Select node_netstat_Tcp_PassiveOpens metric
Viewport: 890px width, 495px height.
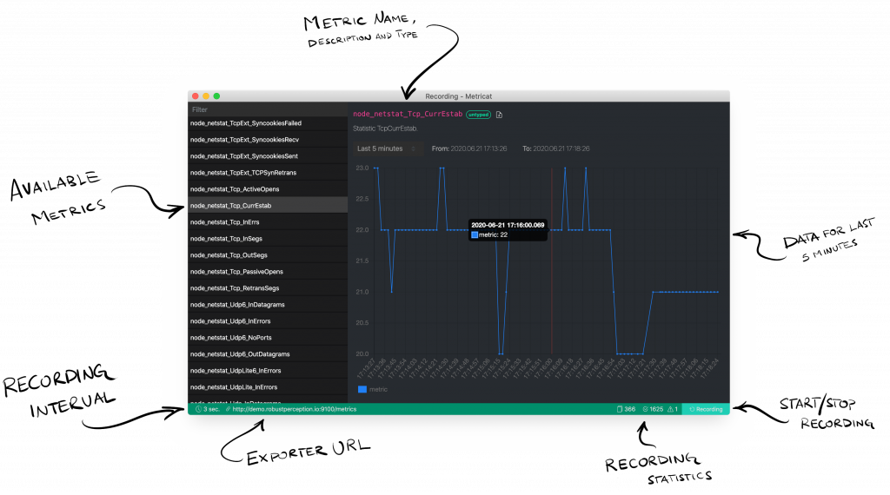(268, 271)
